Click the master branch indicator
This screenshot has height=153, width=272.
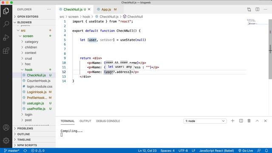(x=11, y=150)
